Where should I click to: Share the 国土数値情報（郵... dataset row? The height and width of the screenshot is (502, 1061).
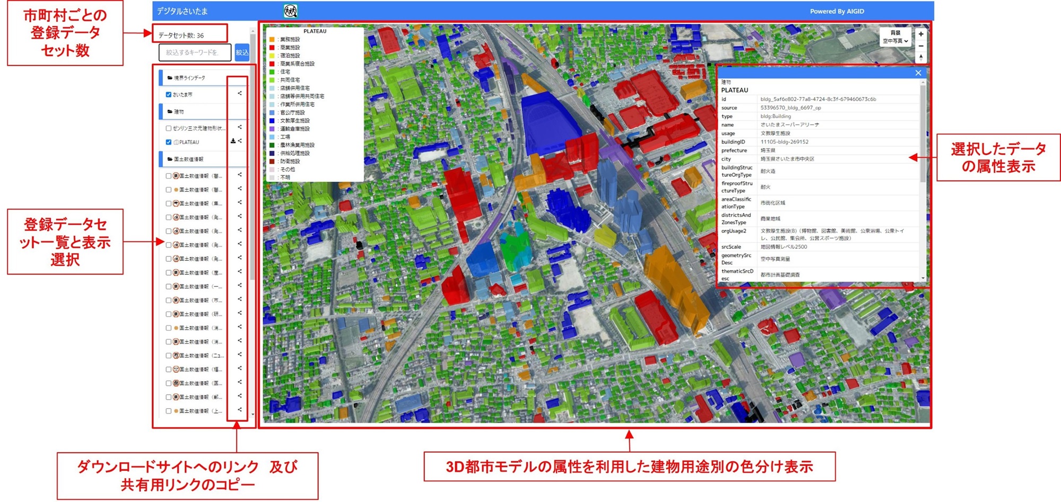coord(240,395)
